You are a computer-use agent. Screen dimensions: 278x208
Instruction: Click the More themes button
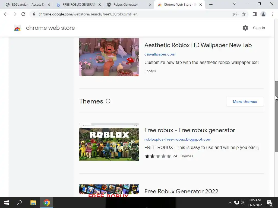coord(245,102)
